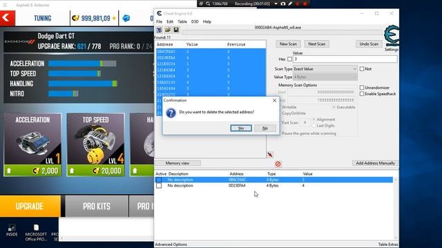Image resolution: width=442 pixels, height=248 pixels.
Task: Enable the Unrandomizer checkbox
Action: [362, 87]
